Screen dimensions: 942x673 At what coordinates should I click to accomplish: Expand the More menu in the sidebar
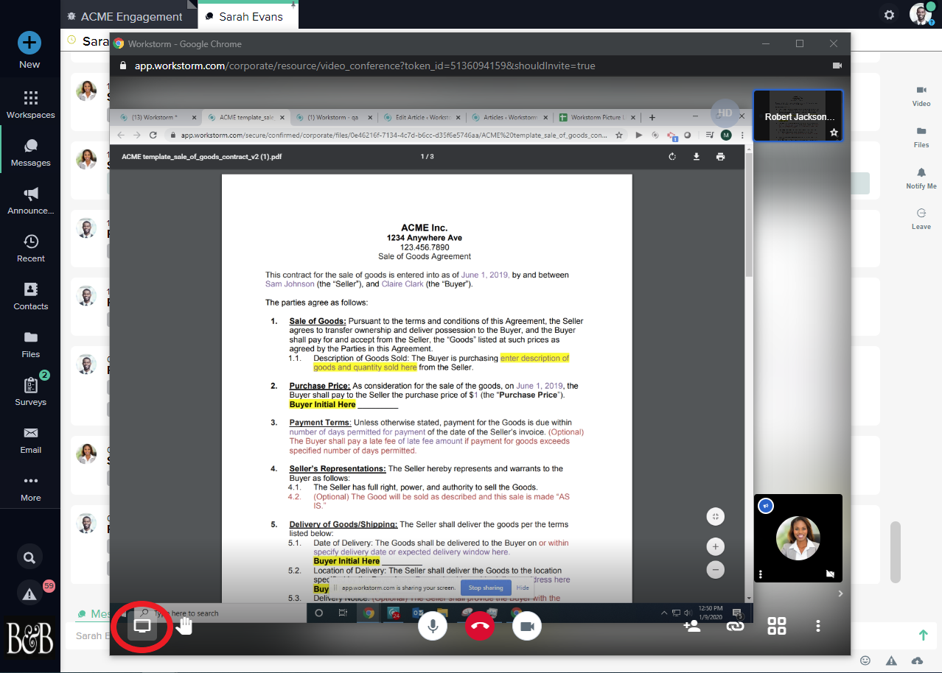(x=30, y=487)
